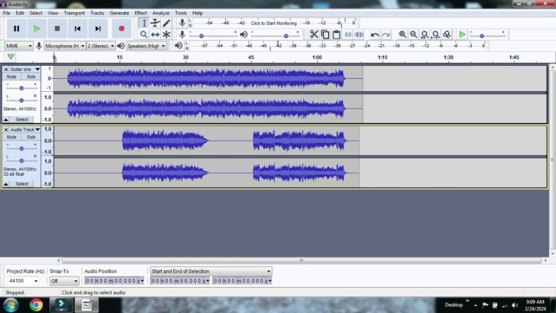556x313 pixels.
Task: Select the Zoom magnifier tool
Action: pos(144,34)
